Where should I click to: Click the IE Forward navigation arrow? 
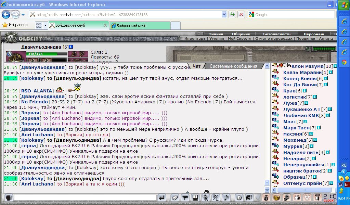[15, 15]
